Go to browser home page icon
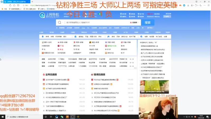 coord(14,5)
